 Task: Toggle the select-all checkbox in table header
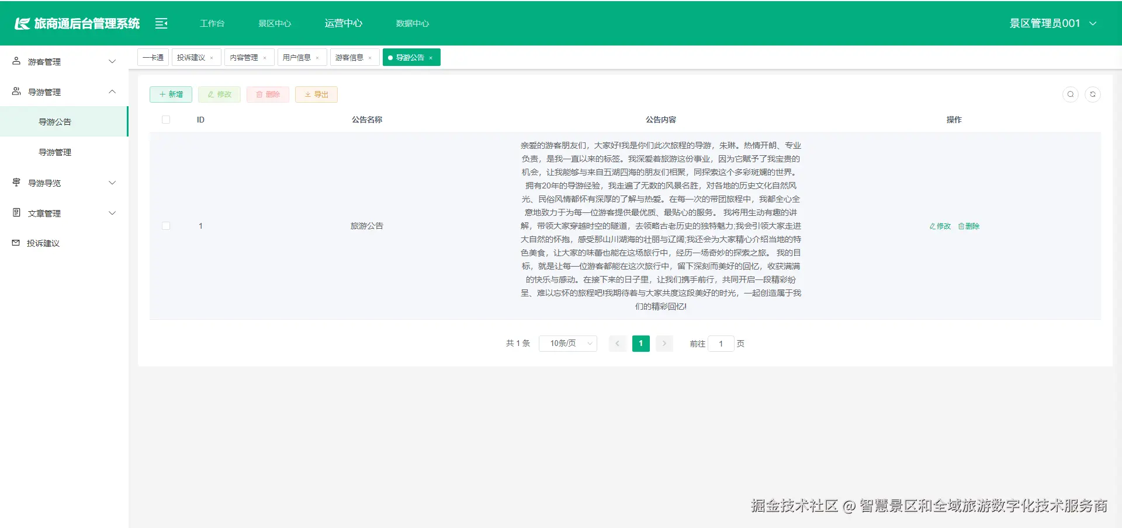pos(166,119)
